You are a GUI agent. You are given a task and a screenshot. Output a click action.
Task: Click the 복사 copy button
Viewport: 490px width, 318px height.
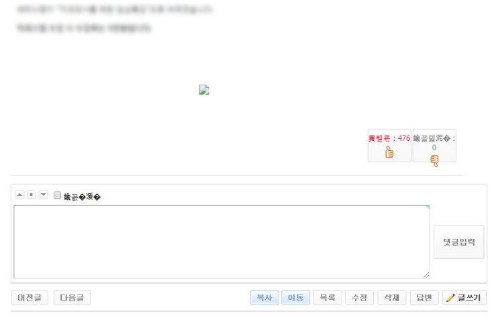[x=264, y=298]
